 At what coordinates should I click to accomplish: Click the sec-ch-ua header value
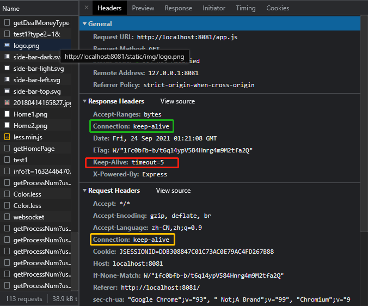(239, 299)
